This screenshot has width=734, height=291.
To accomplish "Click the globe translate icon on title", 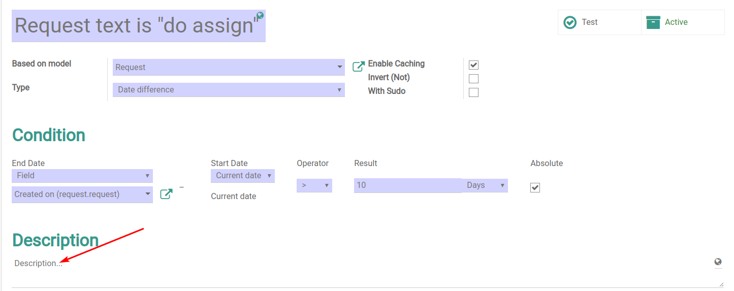I will [260, 15].
